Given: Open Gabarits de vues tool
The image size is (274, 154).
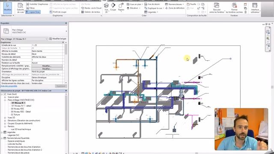Looking at the screenshot, I should (21, 8).
